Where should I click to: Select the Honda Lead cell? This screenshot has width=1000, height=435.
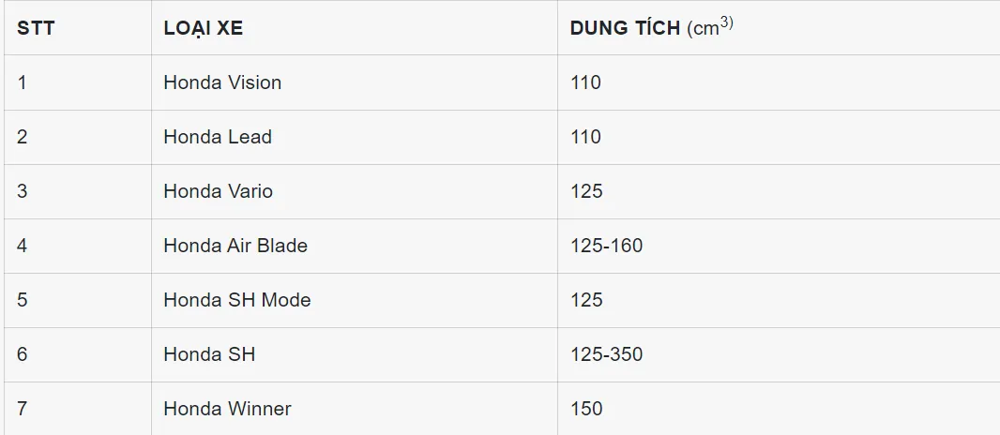tap(218, 137)
